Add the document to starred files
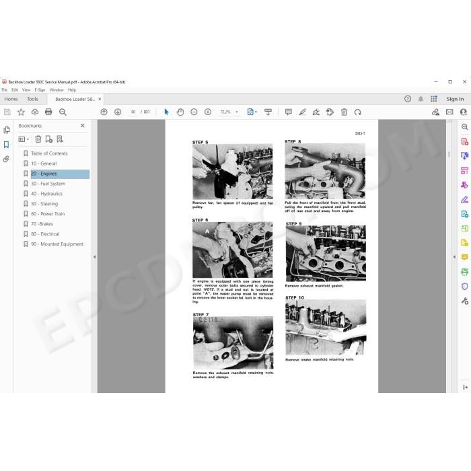 click(21, 112)
